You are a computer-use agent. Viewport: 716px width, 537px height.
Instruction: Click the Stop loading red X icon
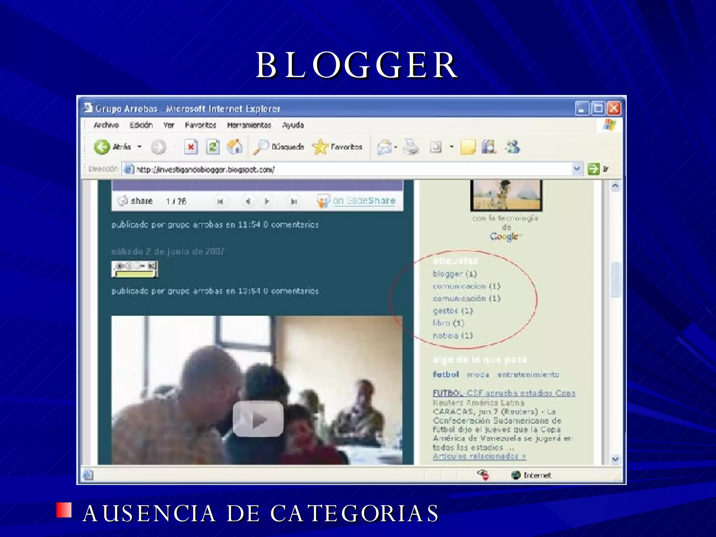(191, 147)
